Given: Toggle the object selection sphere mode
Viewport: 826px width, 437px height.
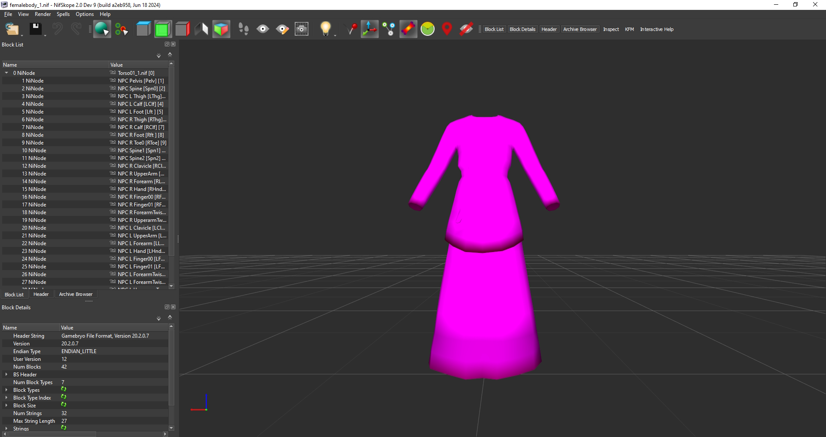Looking at the screenshot, I should click(102, 29).
